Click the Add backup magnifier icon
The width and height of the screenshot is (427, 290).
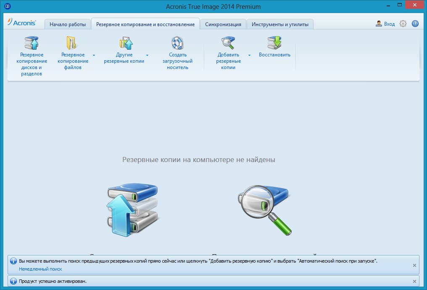pyautogui.click(x=227, y=43)
